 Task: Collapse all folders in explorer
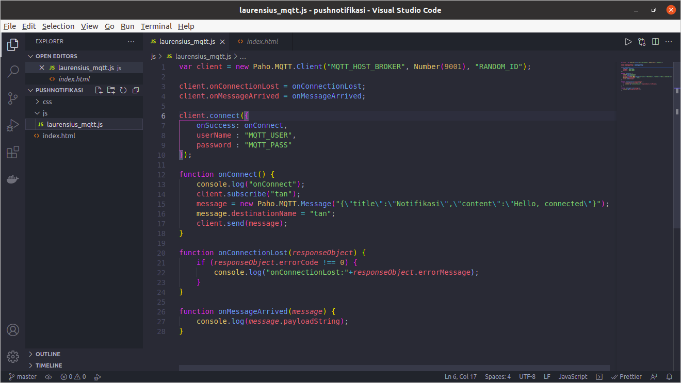click(136, 90)
